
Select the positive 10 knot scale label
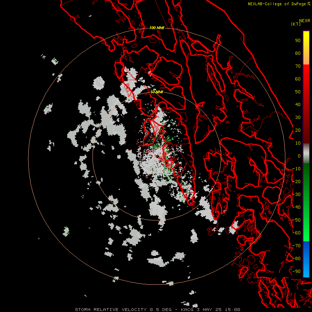pyautogui.click(x=298, y=143)
